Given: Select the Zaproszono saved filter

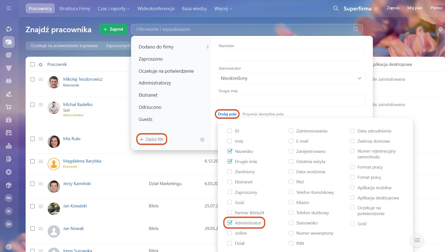Looking at the screenshot, I should (151, 59).
